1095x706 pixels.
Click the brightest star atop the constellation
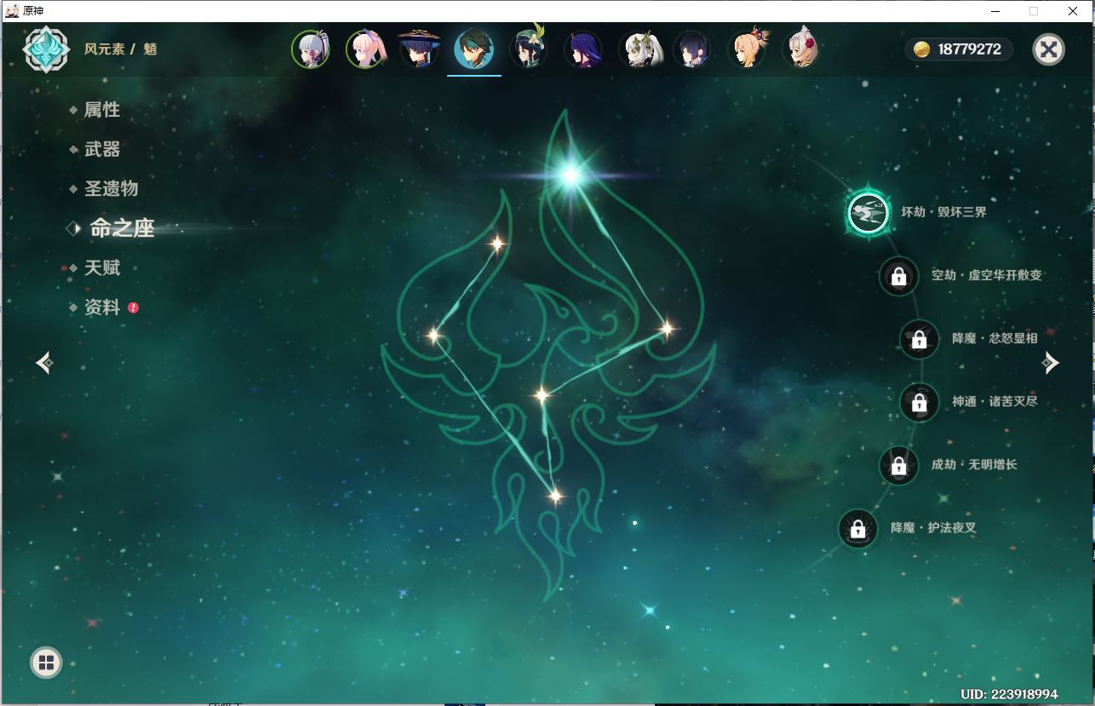[570, 175]
